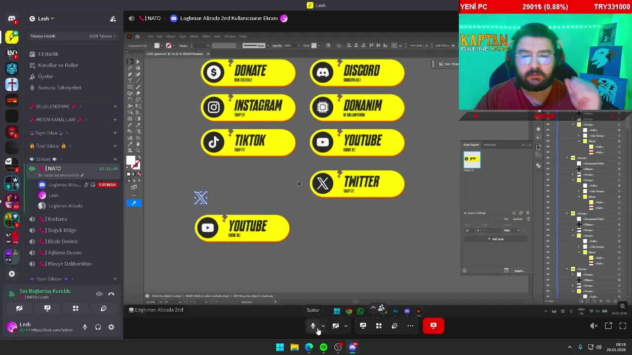Image resolution: width=632 pixels, height=355 pixels.
Task: Open user settings gear icon
Action: pyautogui.click(x=111, y=327)
